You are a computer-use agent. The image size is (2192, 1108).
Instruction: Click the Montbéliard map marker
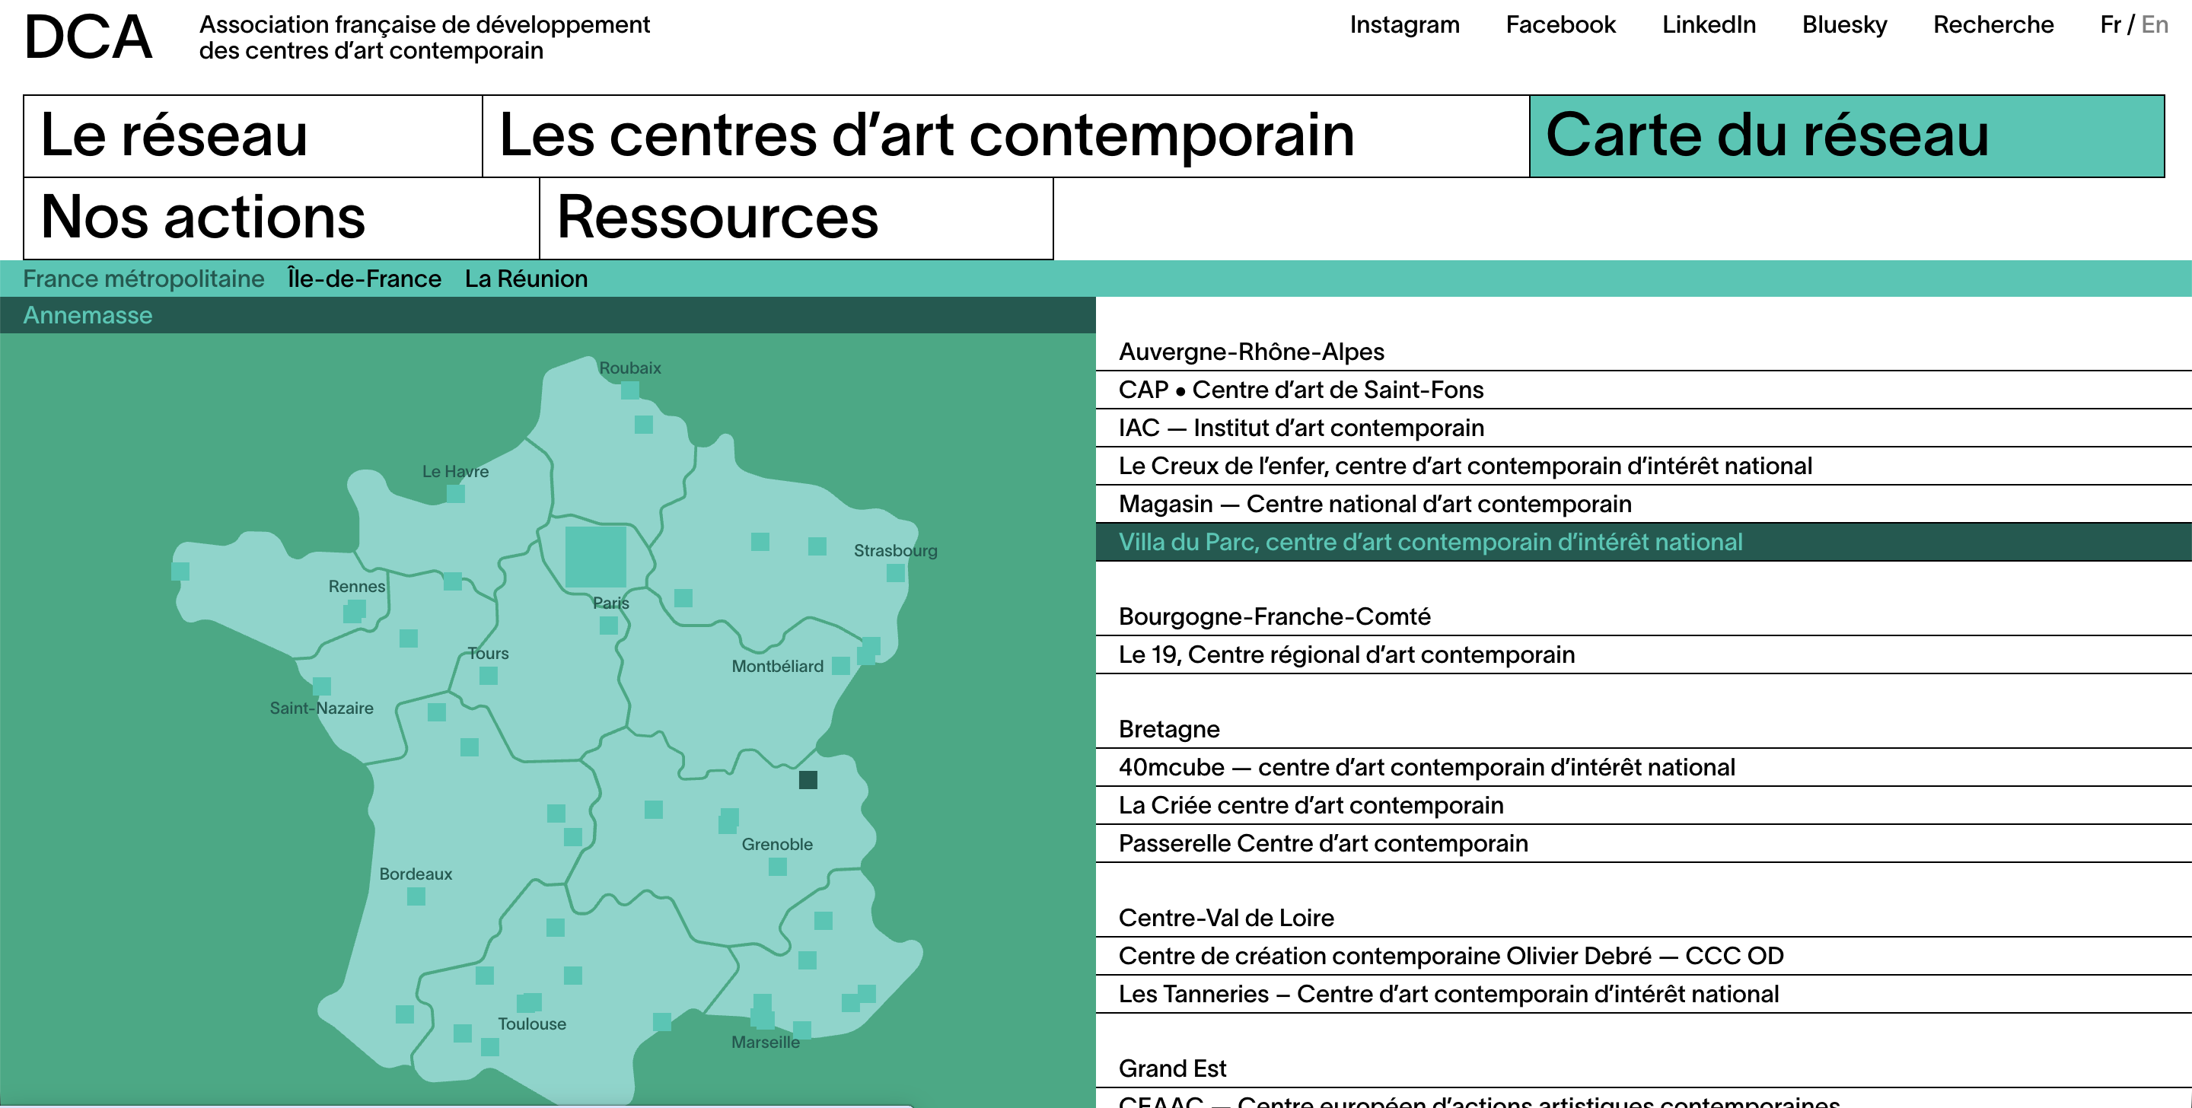[x=841, y=665]
